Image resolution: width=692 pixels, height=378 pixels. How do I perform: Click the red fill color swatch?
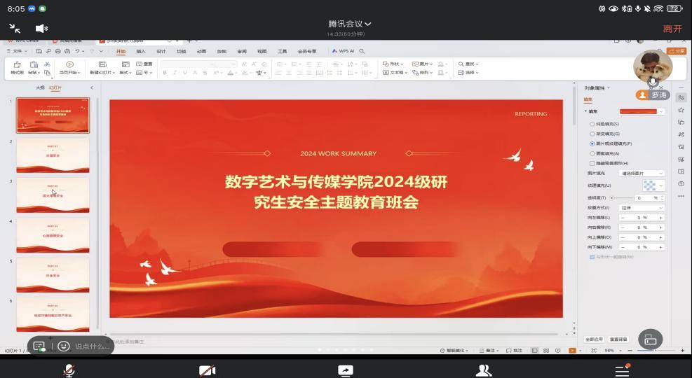[x=639, y=111]
